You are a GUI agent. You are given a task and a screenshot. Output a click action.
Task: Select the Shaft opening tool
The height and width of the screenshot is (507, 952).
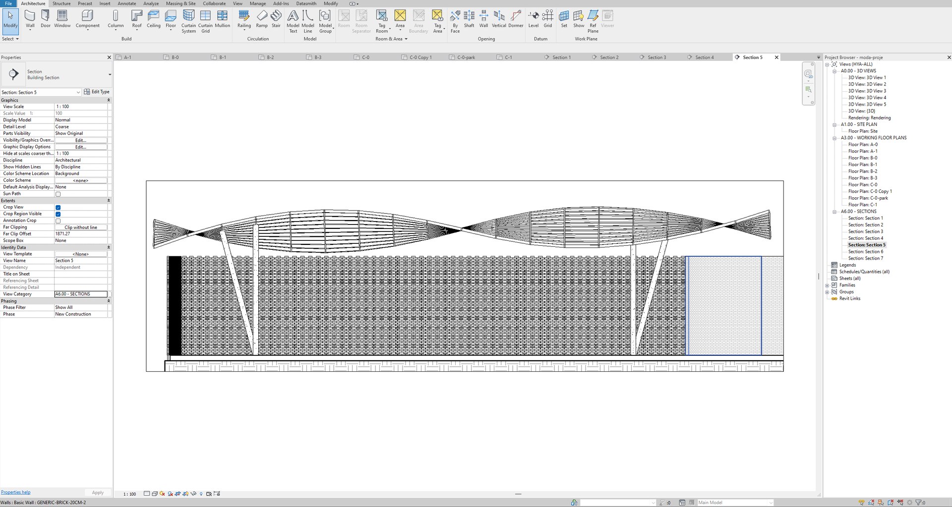point(469,20)
